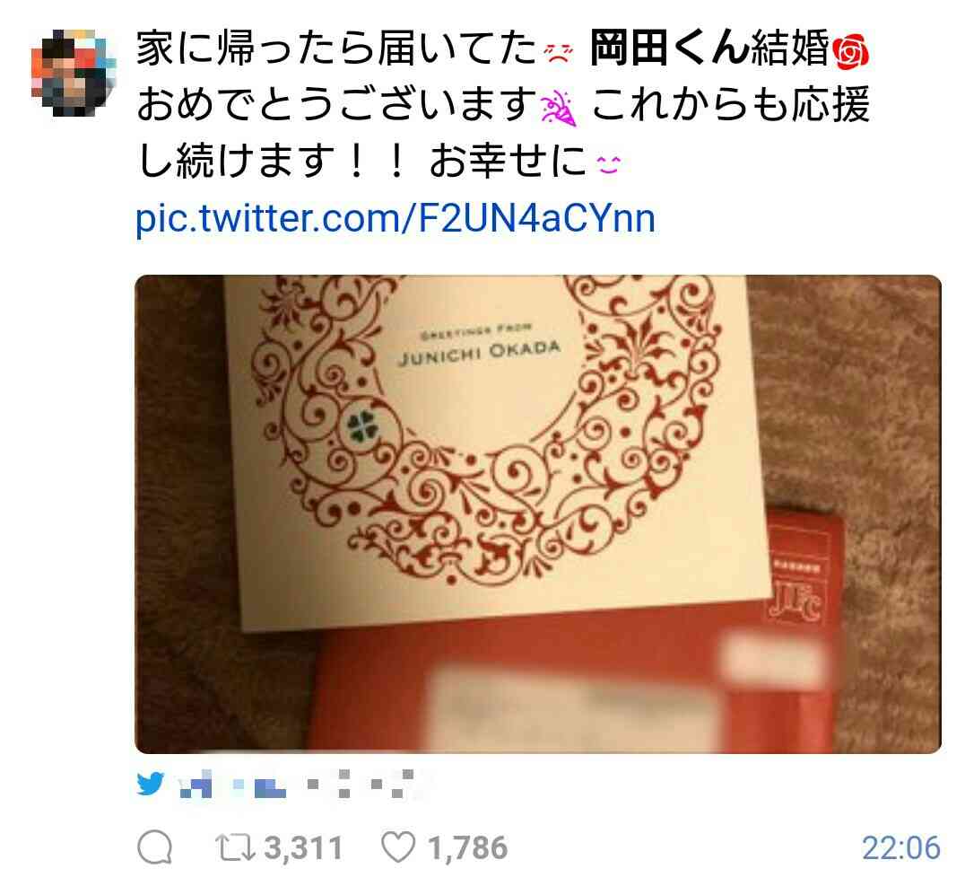This screenshot has height=886, width=965.
Task: Open the attached greeting card photo
Action: point(538,513)
